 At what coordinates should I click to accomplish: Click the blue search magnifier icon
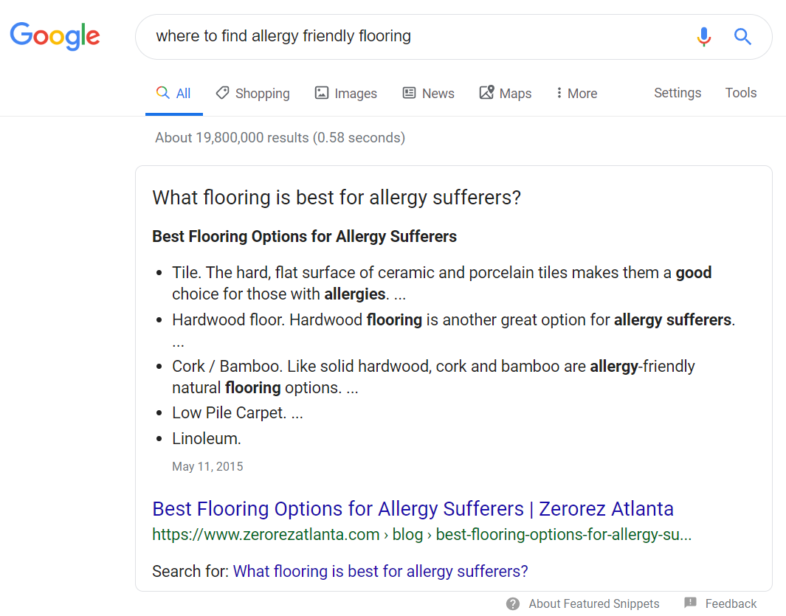coord(742,36)
